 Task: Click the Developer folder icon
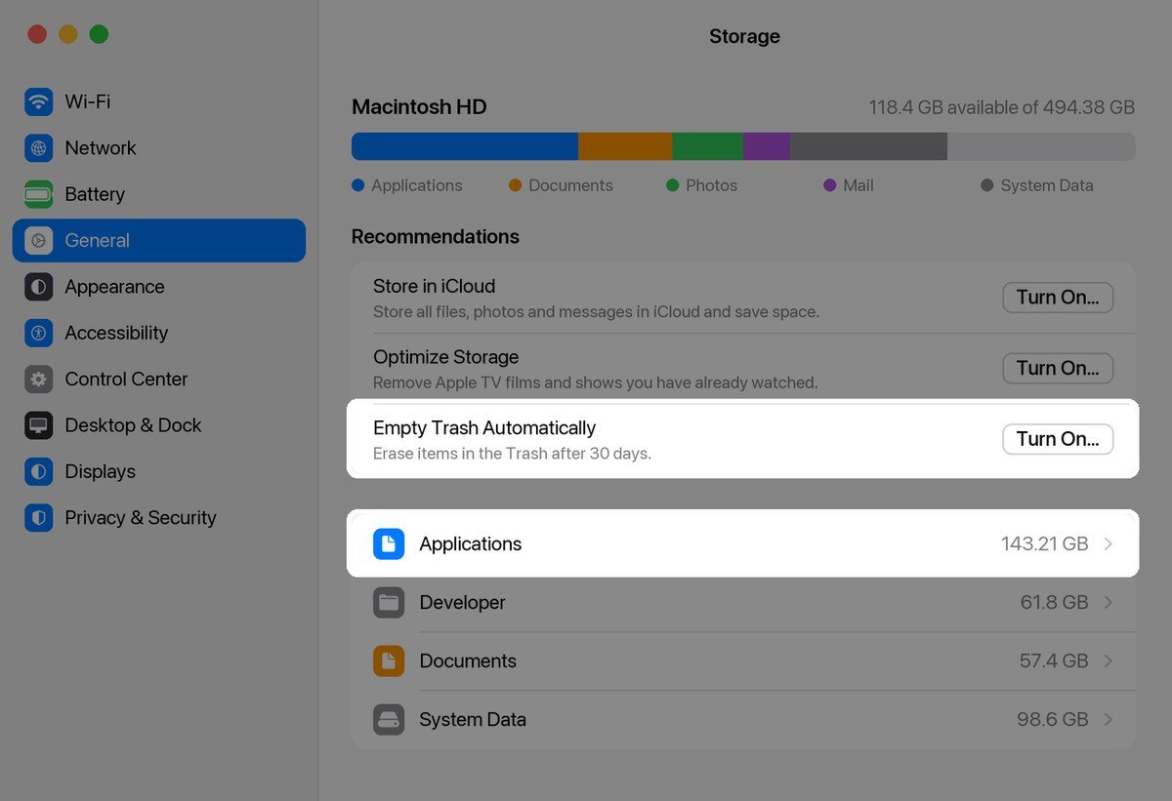pyautogui.click(x=389, y=602)
